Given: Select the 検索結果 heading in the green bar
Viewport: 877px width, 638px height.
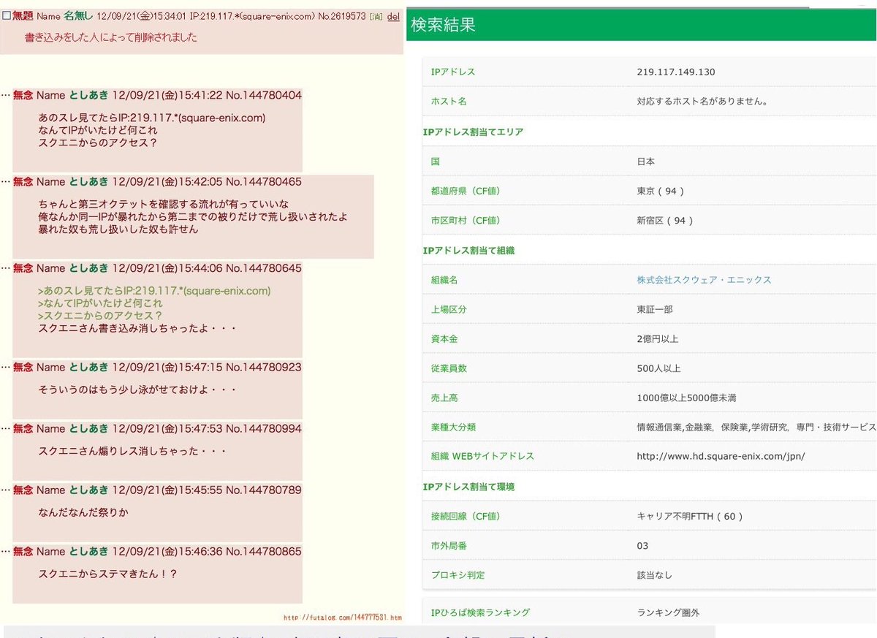Looking at the screenshot, I should tap(444, 25).
